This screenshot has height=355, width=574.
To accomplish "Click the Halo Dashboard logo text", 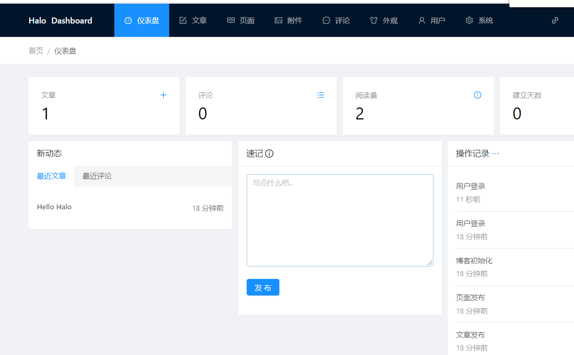I will tap(60, 20).
